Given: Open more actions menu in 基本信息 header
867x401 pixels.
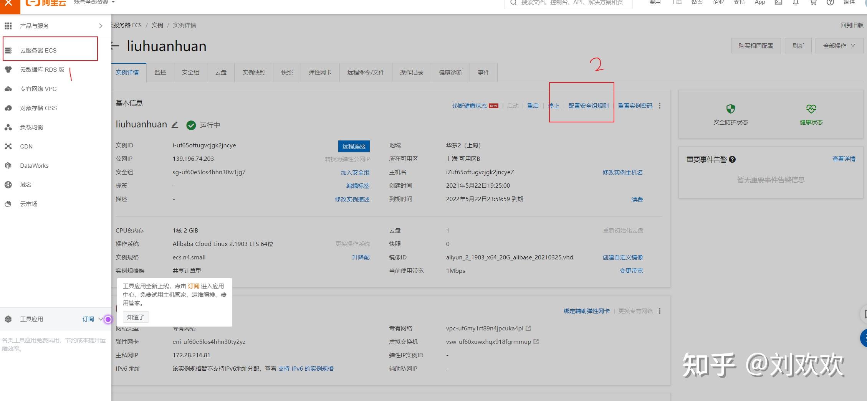Looking at the screenshot, I should tap(660, 106).
